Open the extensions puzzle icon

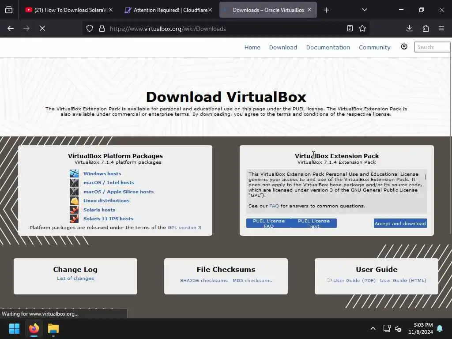coord(426,28)
